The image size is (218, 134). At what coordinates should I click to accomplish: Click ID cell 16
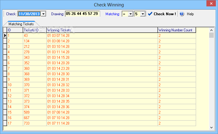point(15,118)
